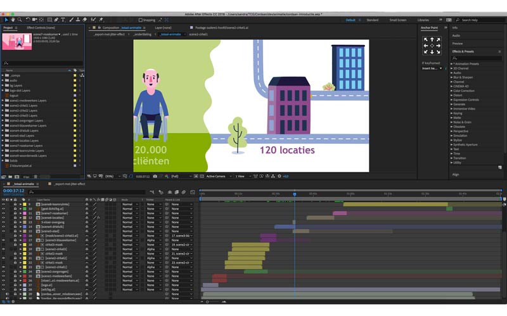
Task: Unlock layer 13 vloer-overgang lock
Action: [15, 222]
